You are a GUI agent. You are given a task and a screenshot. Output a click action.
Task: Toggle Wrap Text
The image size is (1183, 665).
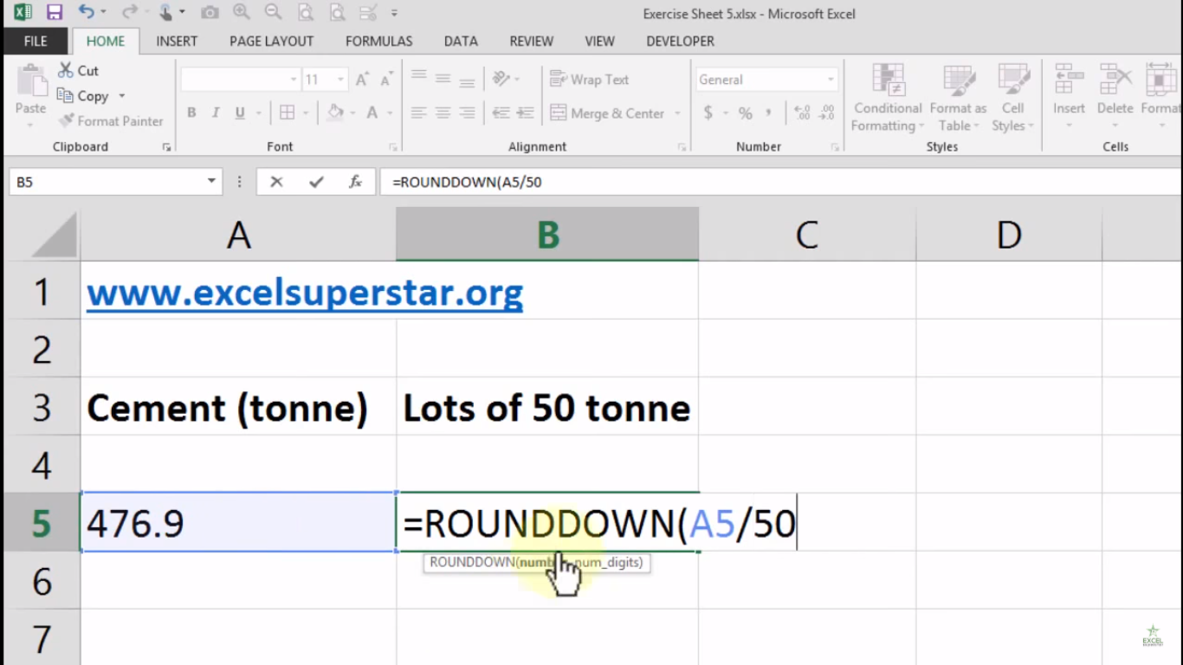(x=590, y=79)
